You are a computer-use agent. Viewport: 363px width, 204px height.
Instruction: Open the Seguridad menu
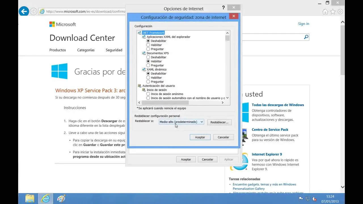click(x=114, y=50)
